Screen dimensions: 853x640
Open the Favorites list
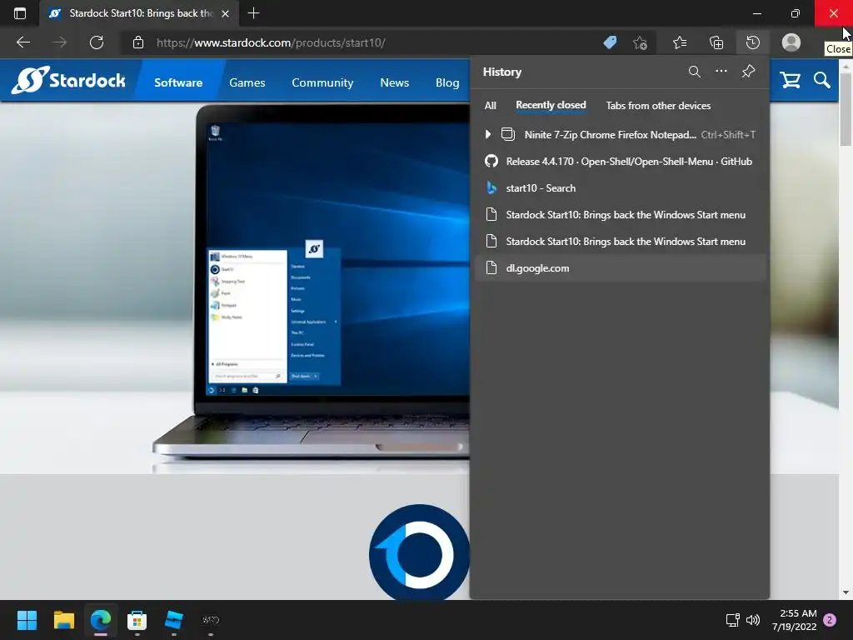point(680,42)
